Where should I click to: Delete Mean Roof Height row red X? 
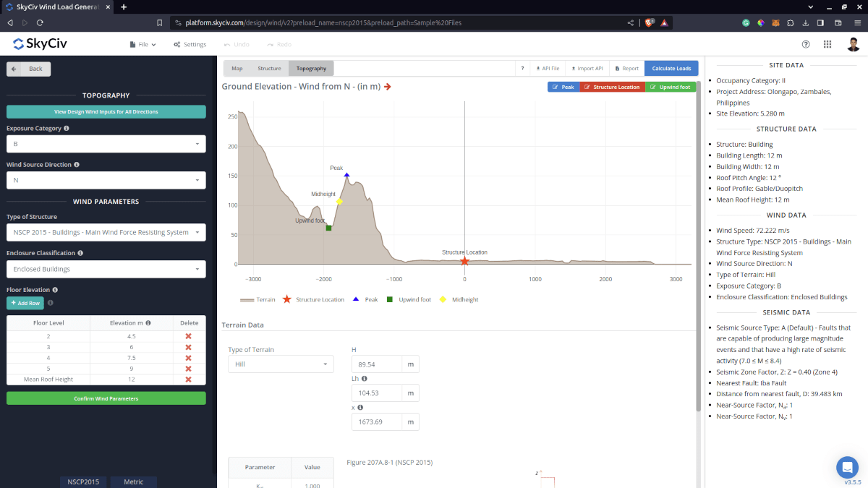tap(188, 380)
